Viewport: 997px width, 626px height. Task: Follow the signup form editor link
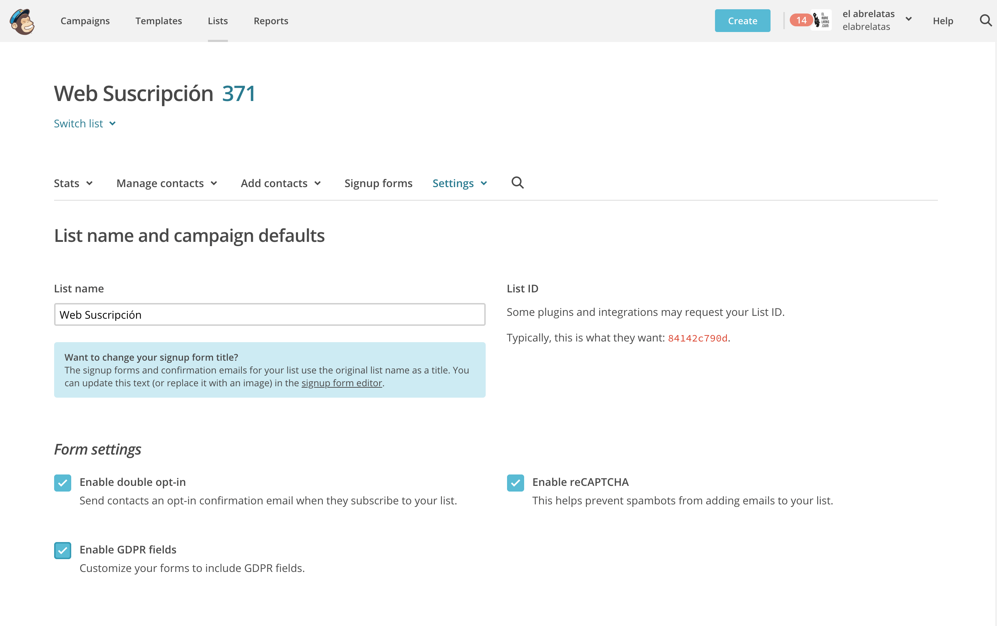click(x=341, y=383)
